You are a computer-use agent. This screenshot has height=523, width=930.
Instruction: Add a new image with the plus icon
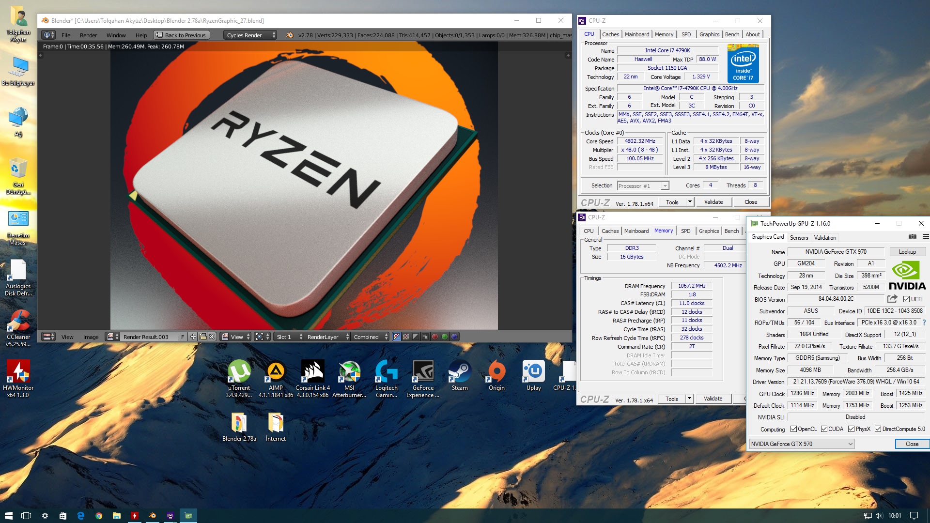pos(193,337)
